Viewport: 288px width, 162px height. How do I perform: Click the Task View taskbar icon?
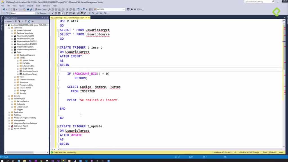click(13, 161)
